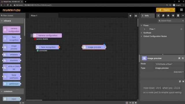Viewport: 185px width, 104px height.
Task: Click the Nilvana Flow logo
Action: 12,10
